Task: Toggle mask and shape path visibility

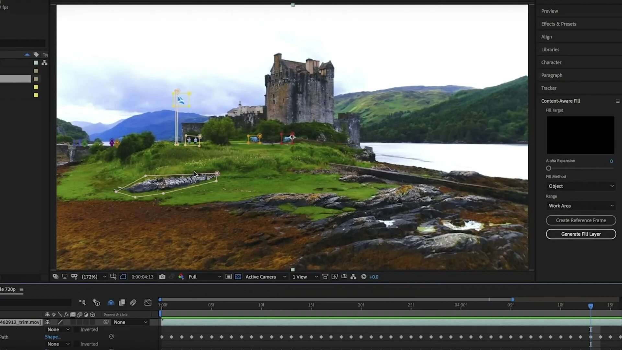Action: pos(123,277)
